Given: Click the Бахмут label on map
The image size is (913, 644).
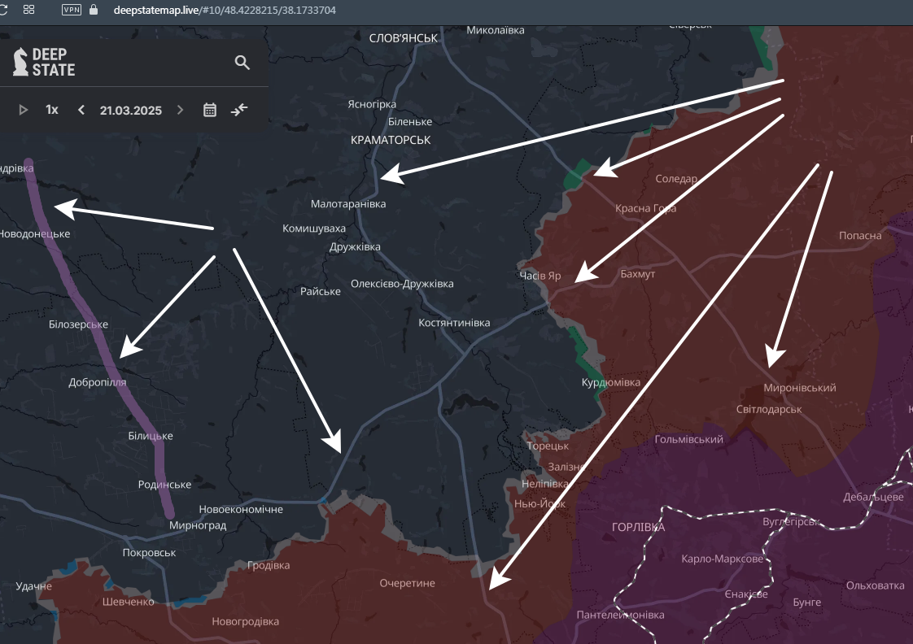Looking at the screenshot, I should click(638, 274).
